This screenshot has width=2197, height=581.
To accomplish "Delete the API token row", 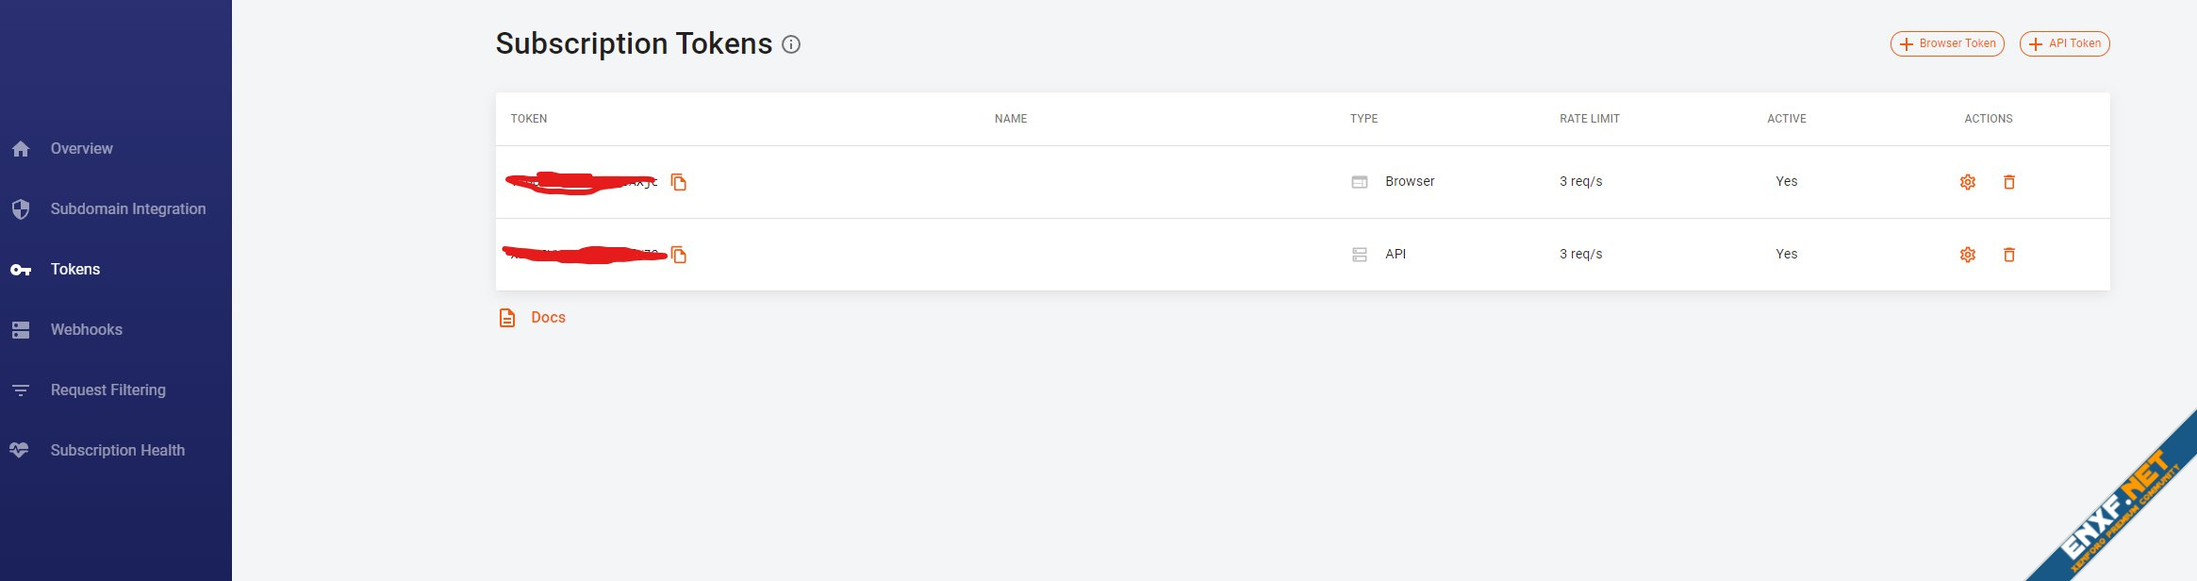I will click(x=2008, y=255).
